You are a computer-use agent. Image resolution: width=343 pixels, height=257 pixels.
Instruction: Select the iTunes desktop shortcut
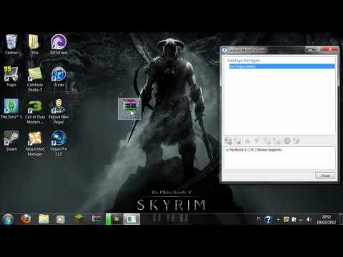pos(59,76)
